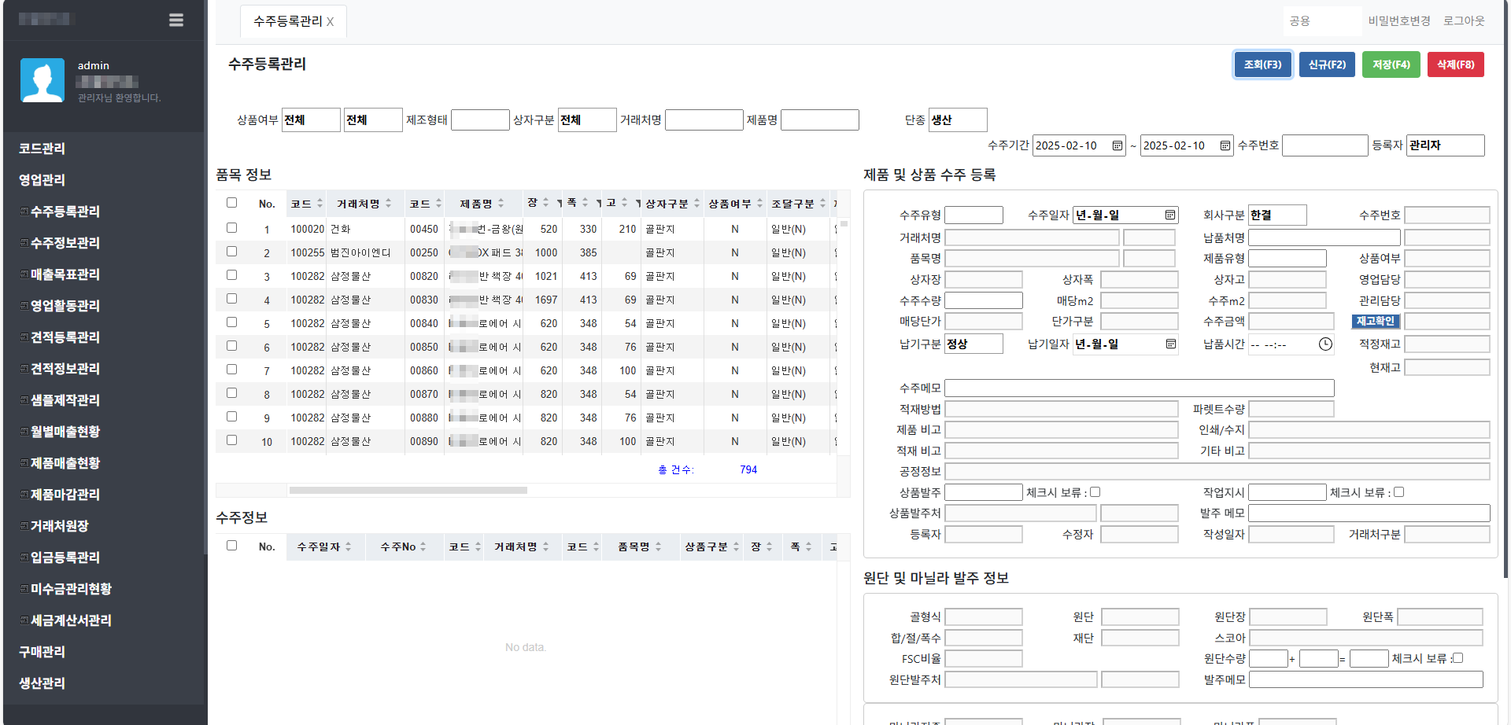The image size is (1511, 725).
Task: Open calendar for order period end date
Action: tap(1225, 145)
